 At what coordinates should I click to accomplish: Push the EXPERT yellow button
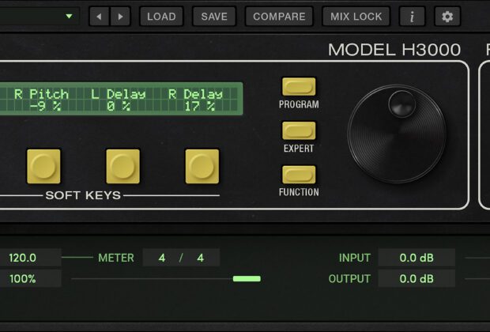[299, 130]
